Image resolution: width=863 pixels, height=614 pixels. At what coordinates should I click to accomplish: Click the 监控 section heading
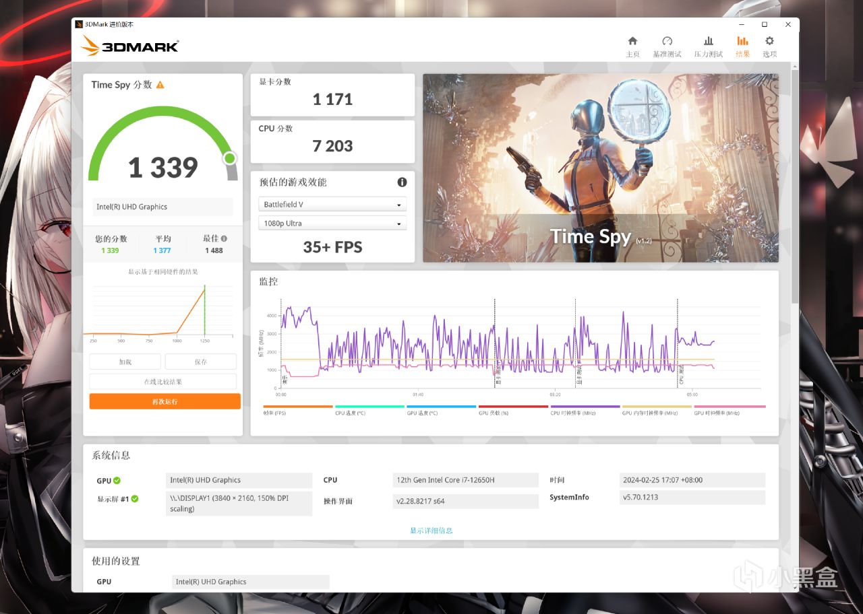pos(268,281)
